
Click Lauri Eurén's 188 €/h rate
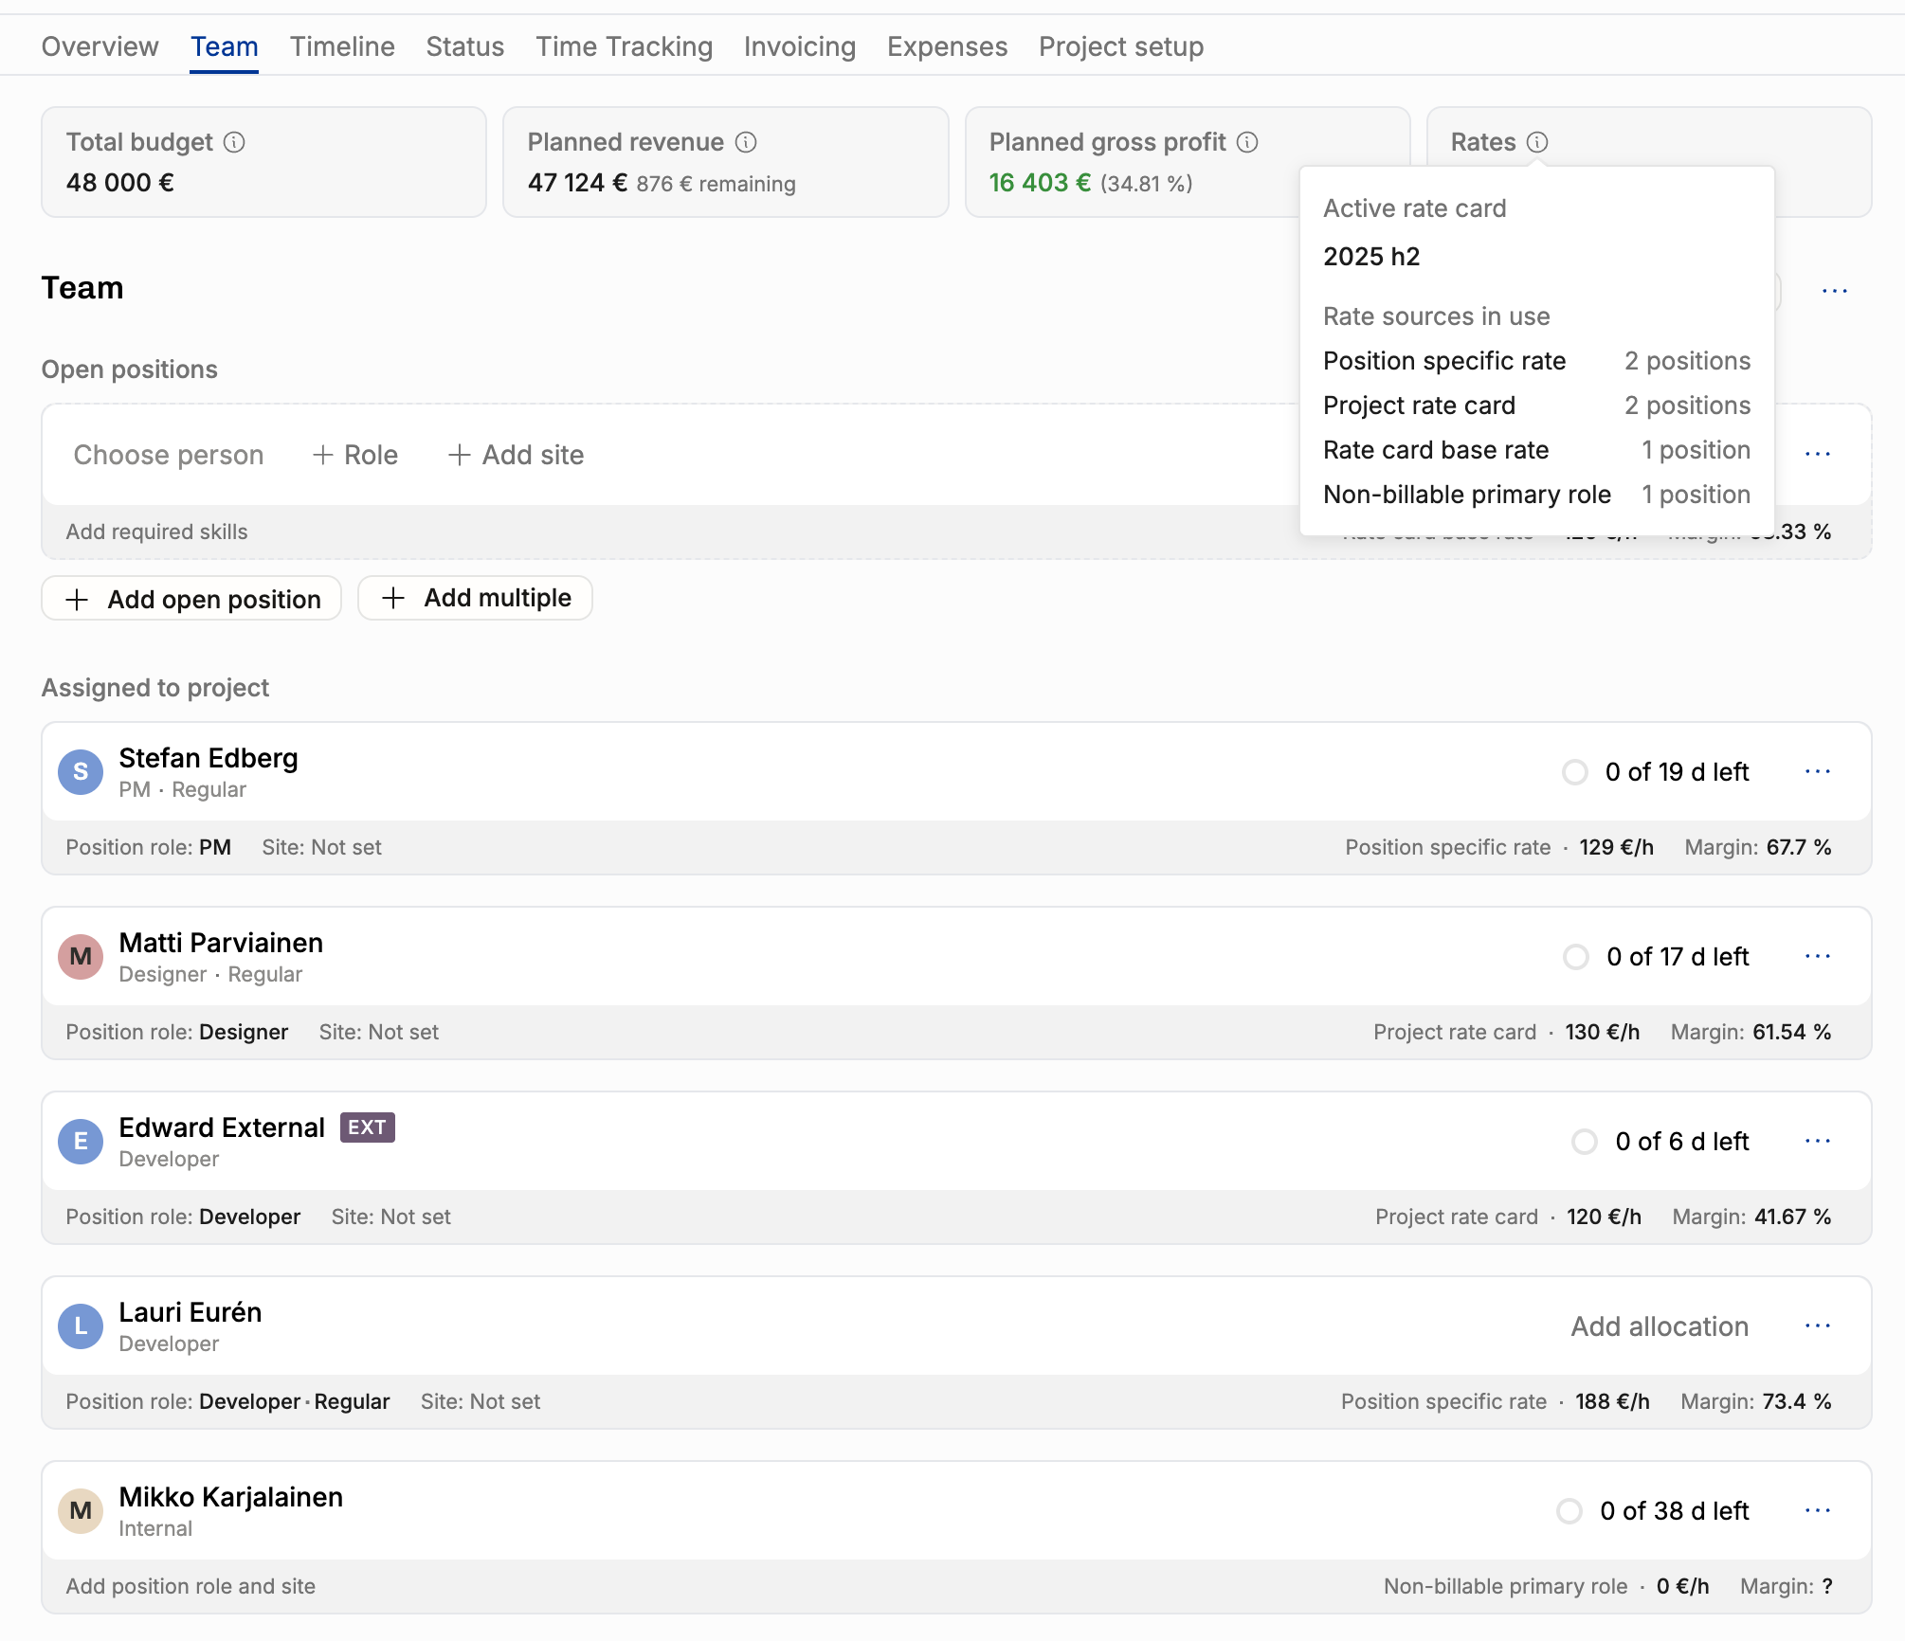click(x=1612, y=1401)
